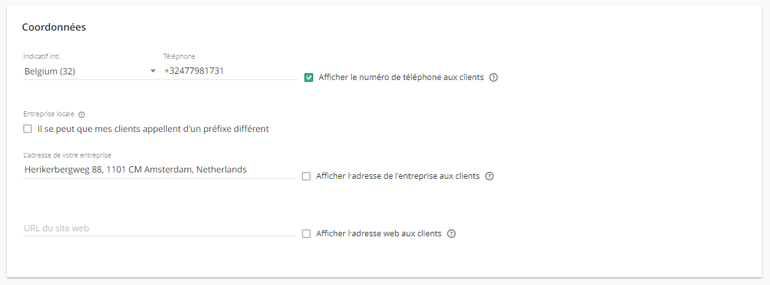The width and height of the screenshot is (770, 285).
Task: Click into the Herikerbergweg 88 address field
Action: point(159,169)
